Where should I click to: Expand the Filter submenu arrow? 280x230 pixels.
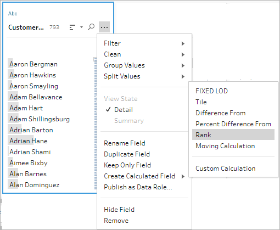click(183, 43)
